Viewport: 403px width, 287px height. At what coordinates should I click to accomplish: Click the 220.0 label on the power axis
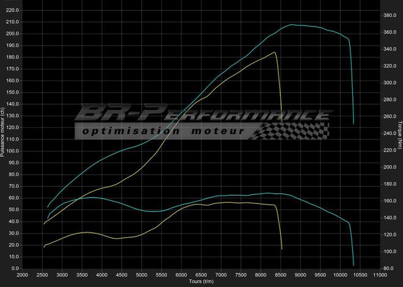[x=13, y=10]
